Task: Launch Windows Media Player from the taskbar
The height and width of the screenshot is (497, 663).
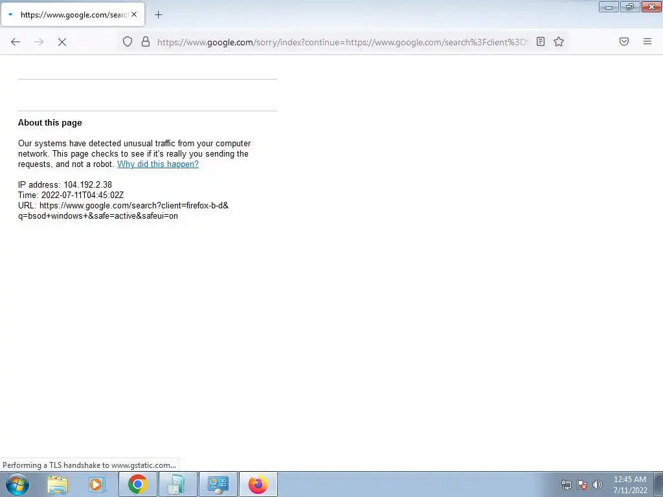Action: coord(96,484)
